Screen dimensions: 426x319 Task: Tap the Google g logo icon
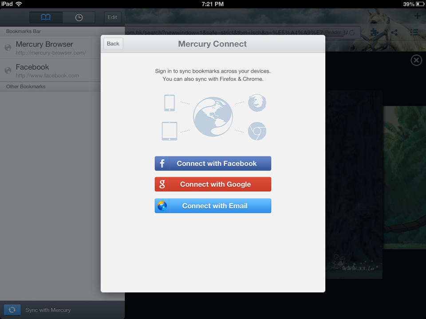point(162,184)
